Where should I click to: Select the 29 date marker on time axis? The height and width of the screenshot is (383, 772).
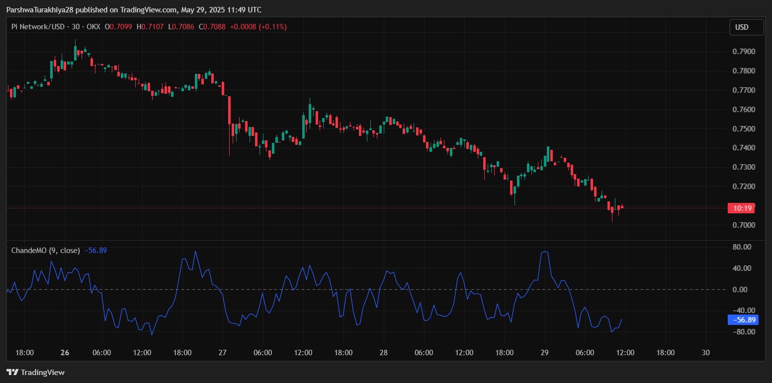544,353
